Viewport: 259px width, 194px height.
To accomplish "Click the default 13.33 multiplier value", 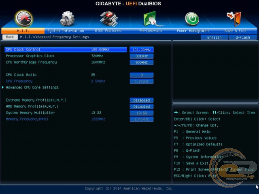I will [96, 113].
